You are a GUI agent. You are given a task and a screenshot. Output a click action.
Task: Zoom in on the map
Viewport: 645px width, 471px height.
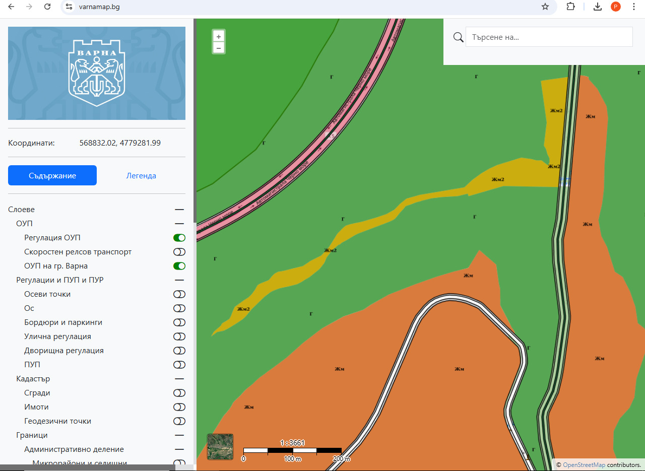click(218, 37)
